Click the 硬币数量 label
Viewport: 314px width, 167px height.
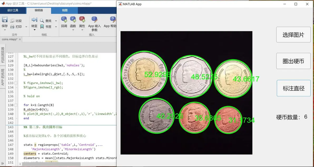(288, 117)
